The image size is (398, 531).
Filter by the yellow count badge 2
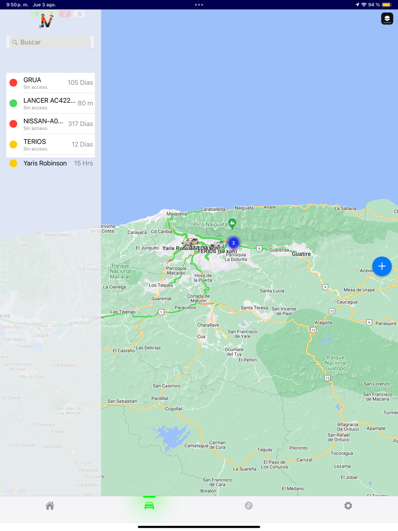pos(51,14)
